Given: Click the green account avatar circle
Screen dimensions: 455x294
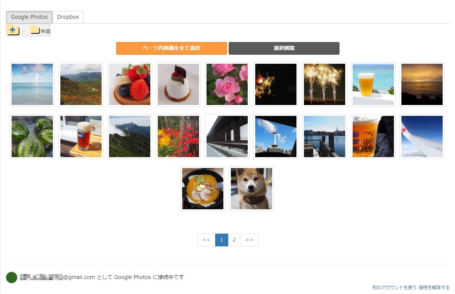Looking at the screenshot, I should (12, 277).
